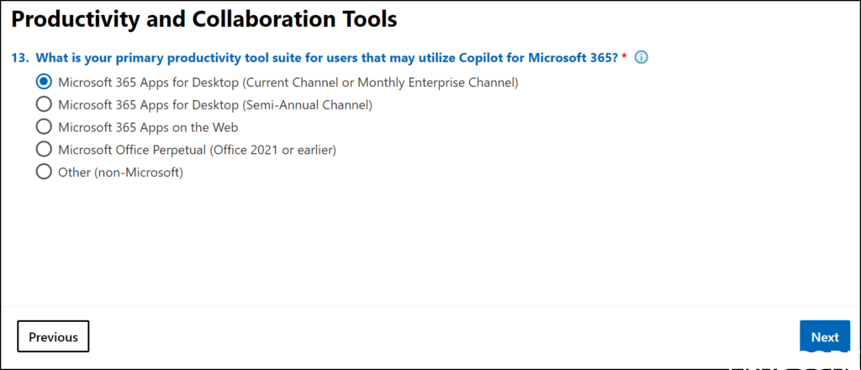Pick the Microsoft Office Perpetual radio button

click(43, 150)
